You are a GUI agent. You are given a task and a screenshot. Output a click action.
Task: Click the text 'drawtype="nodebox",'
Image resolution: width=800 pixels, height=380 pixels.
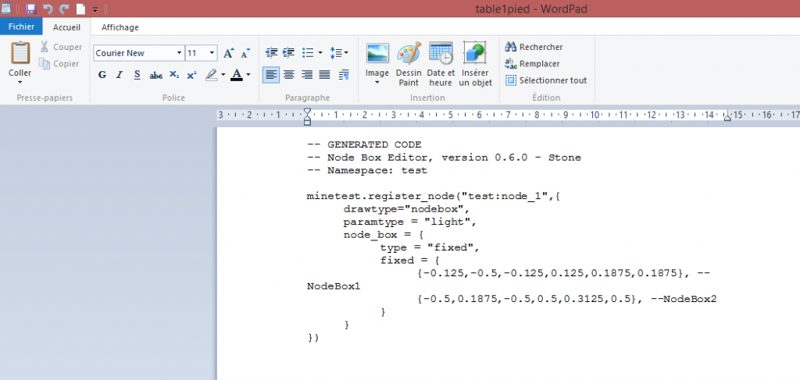(x=406, y=209)
